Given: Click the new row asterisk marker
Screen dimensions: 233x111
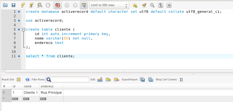Looking at the screenshot, I should tap(6, 99).
